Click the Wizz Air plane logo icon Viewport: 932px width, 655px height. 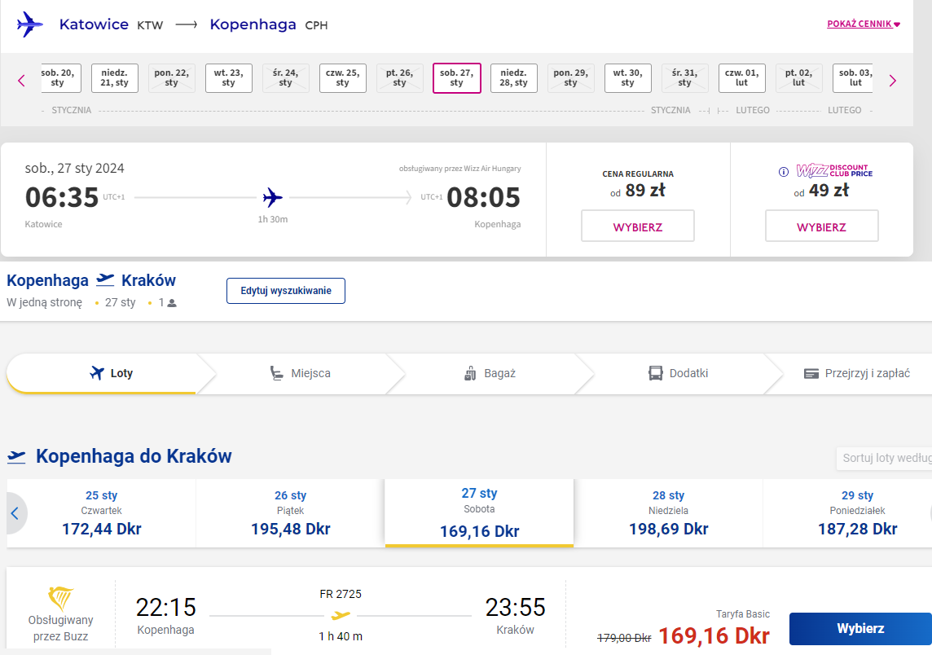click(29, 24)
